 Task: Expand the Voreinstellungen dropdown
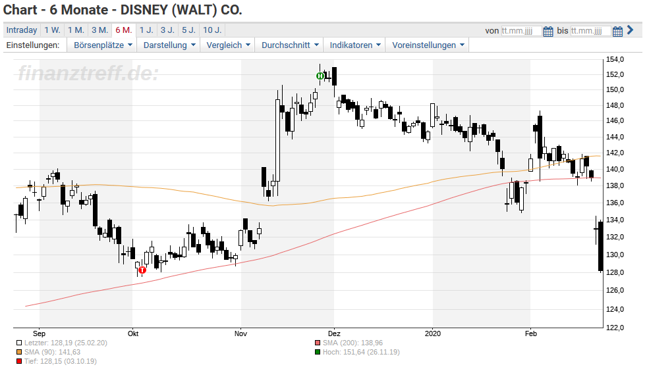click(428, 45)
